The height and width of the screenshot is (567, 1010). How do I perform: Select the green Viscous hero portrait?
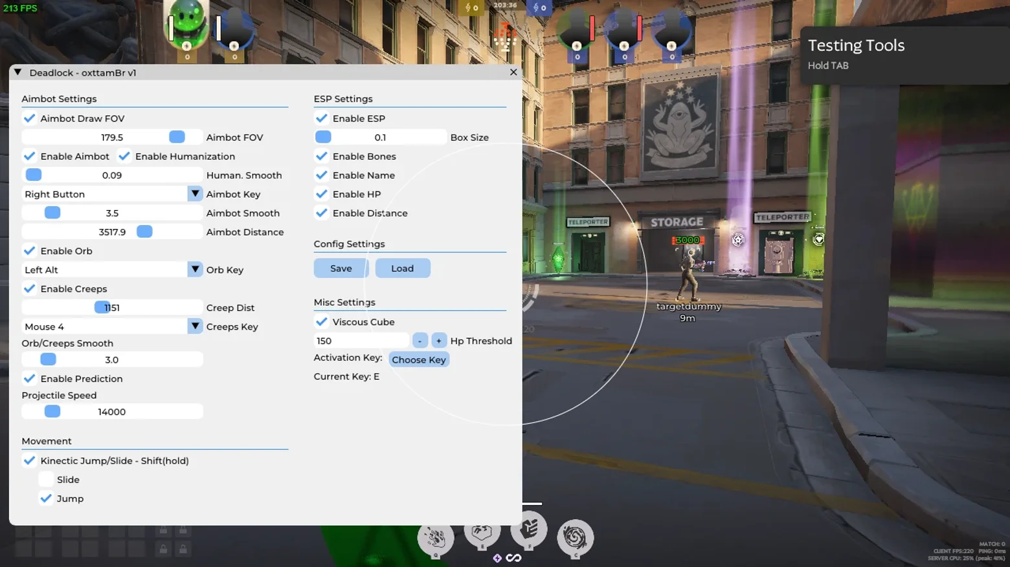[x=186, y=26]
